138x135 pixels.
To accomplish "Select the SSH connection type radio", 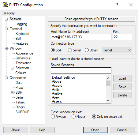I will [x=53, y=50].
